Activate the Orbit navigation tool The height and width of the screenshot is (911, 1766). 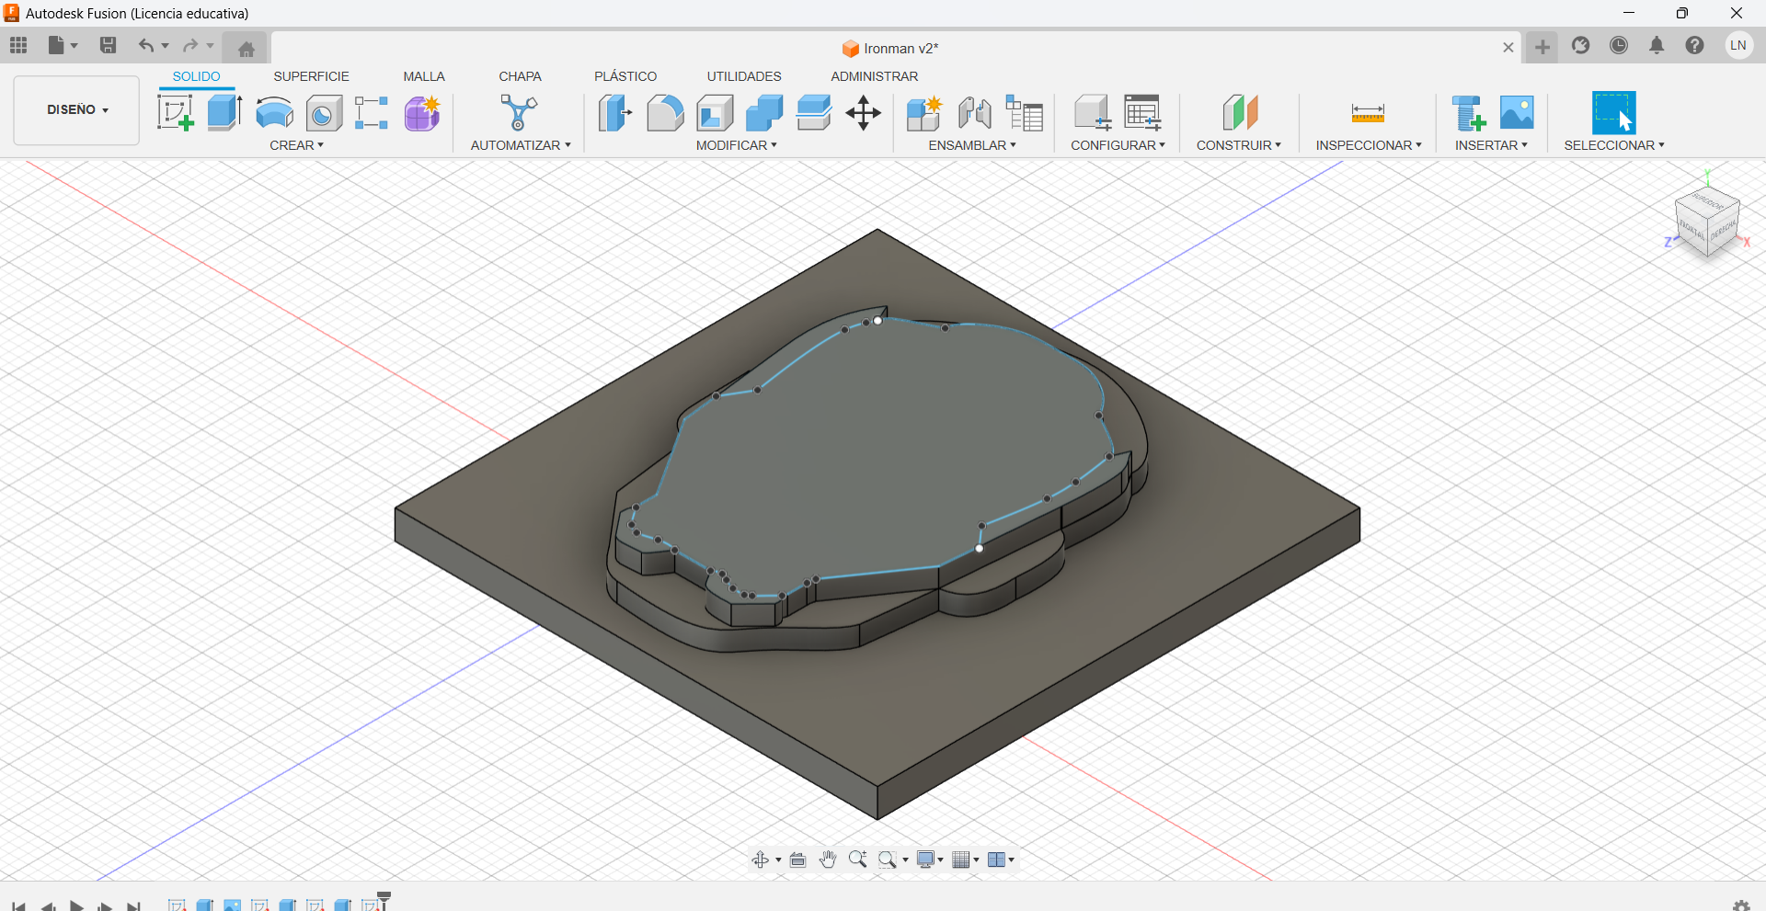[761, 860]
